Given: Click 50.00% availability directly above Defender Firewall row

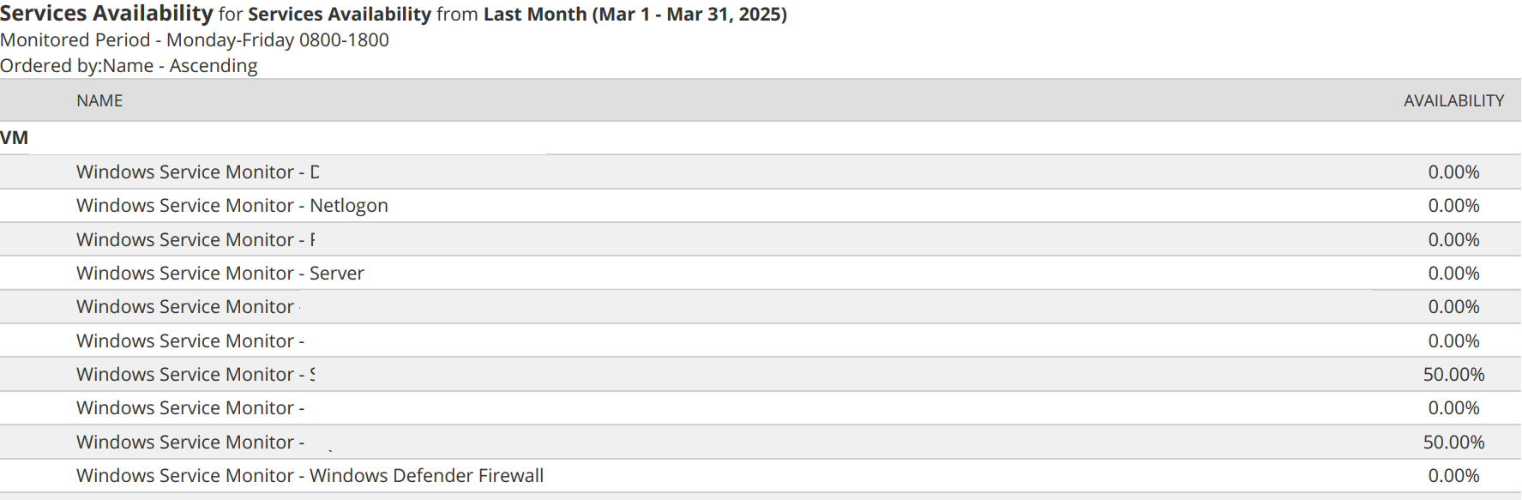Looking at the screenshot, I should [1453, 443].
